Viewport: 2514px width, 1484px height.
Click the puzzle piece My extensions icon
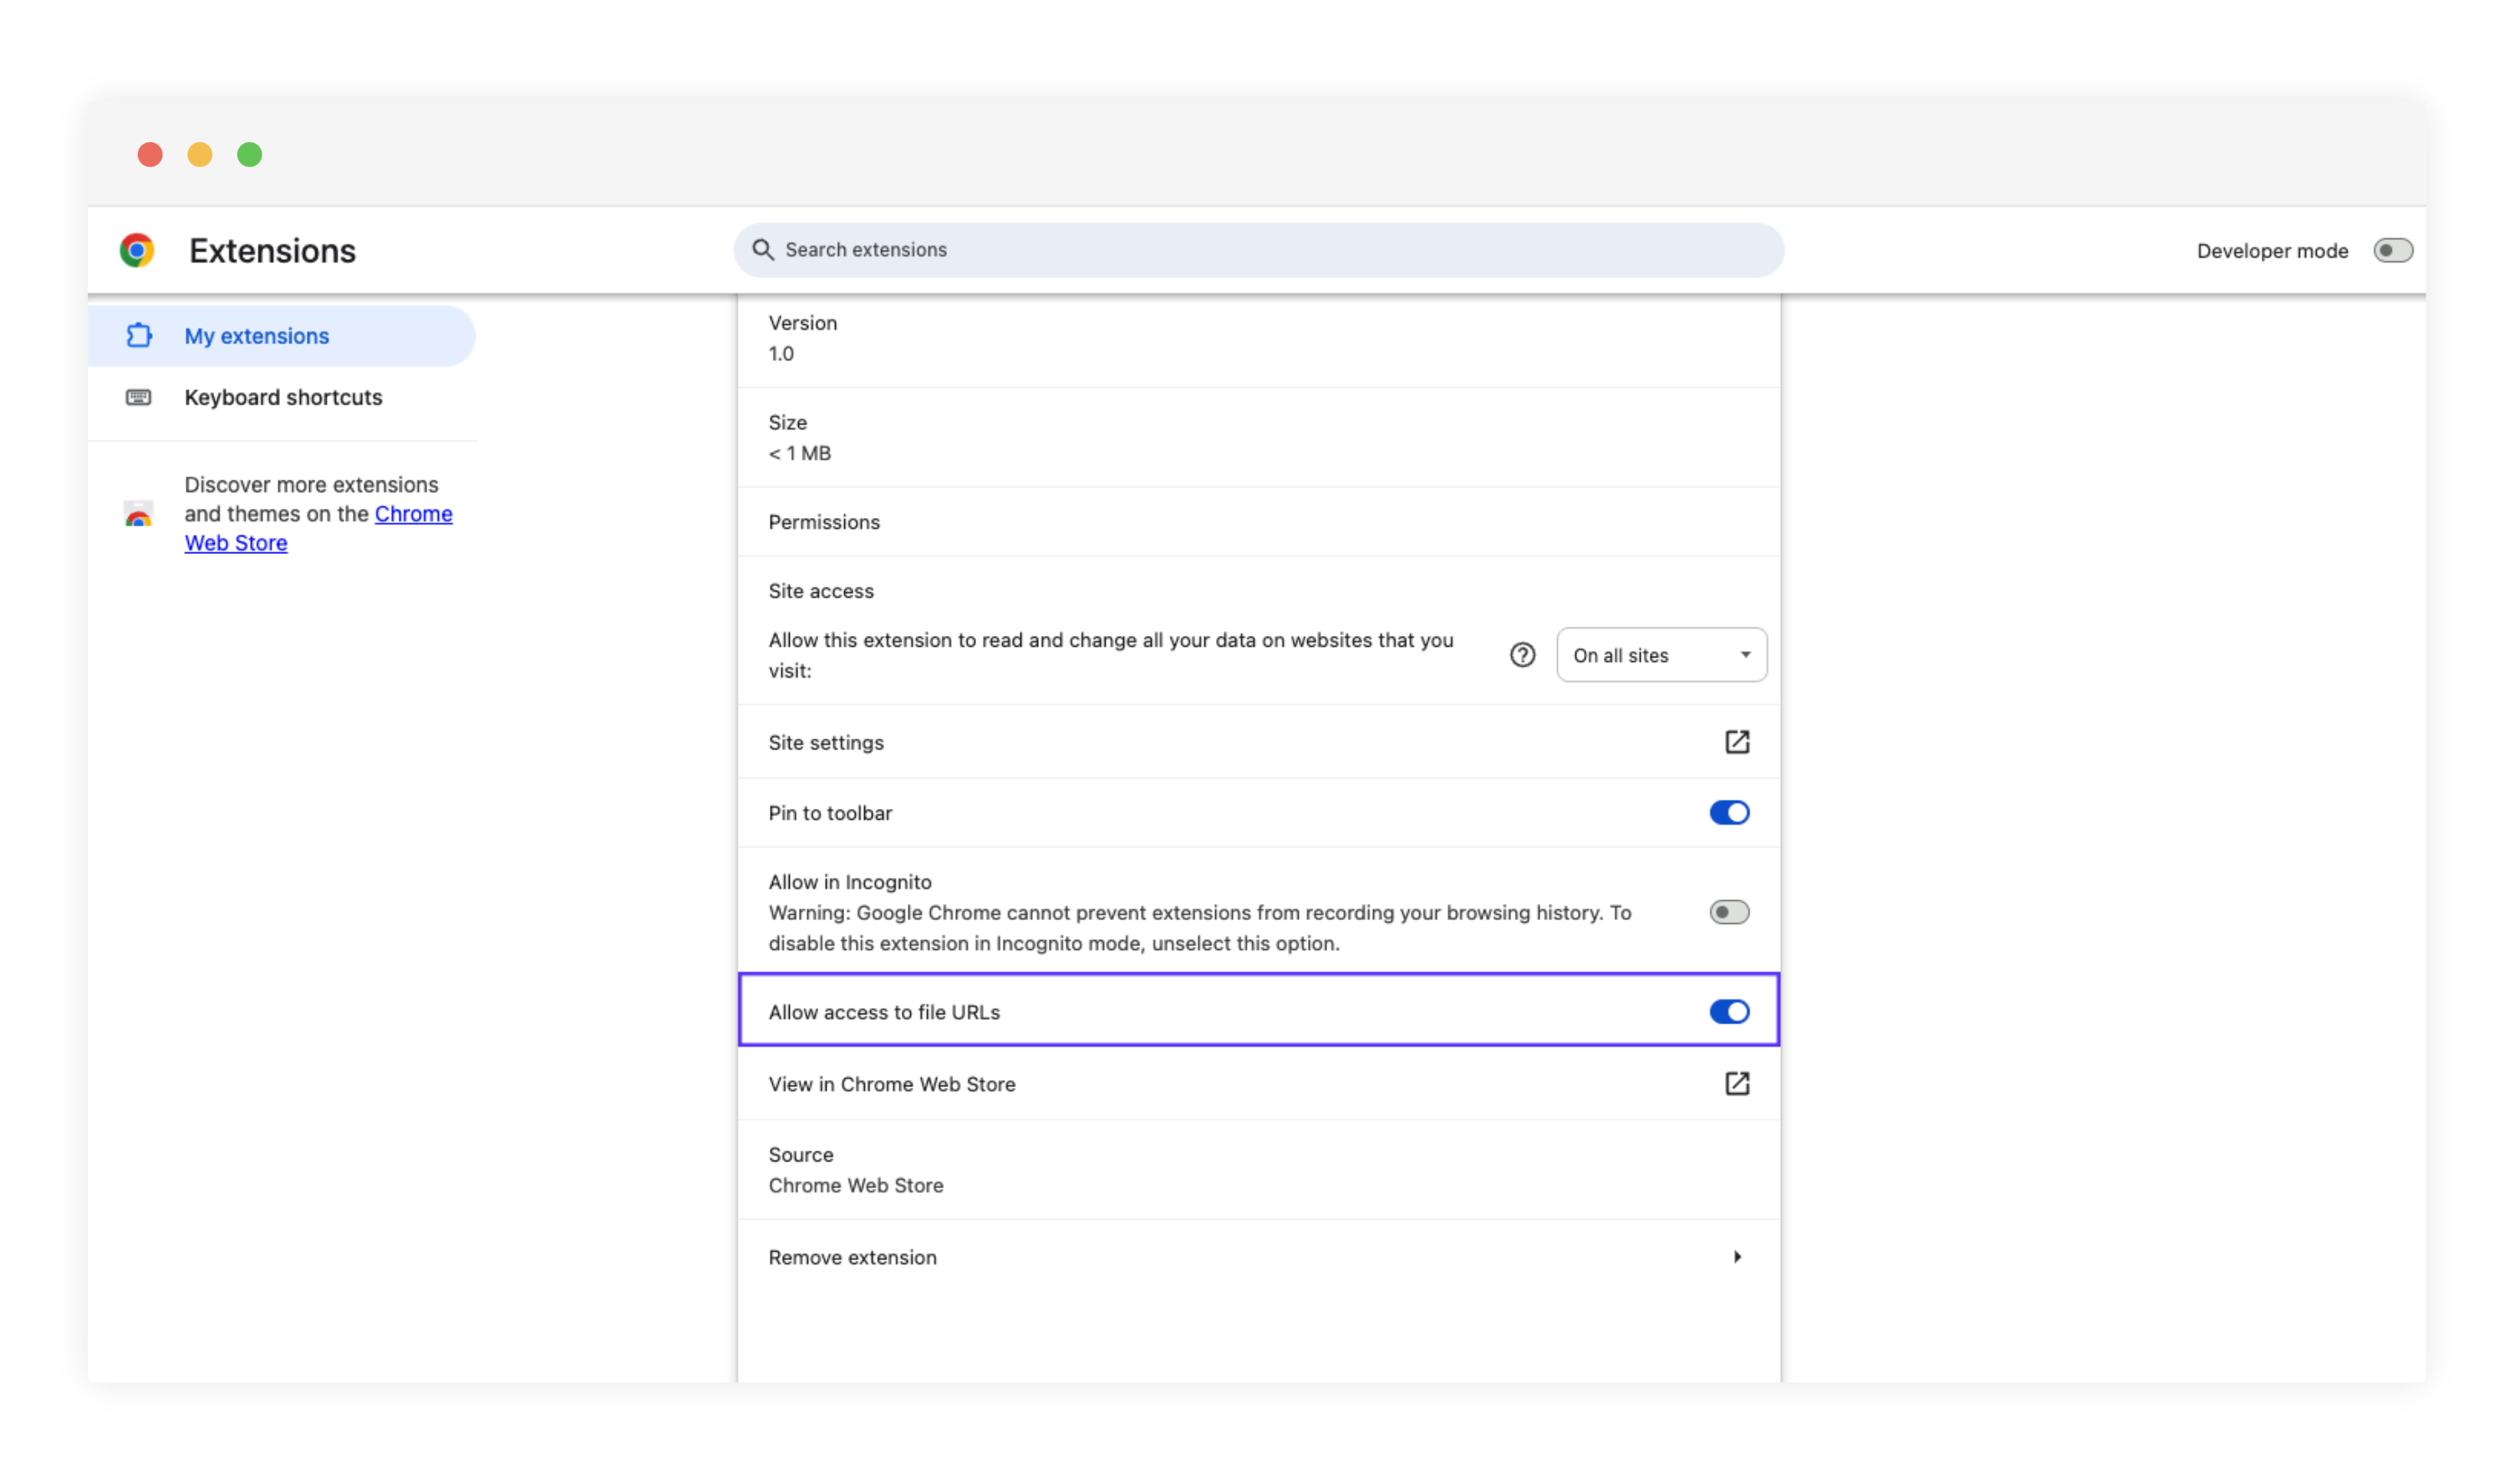tap(139, 336)
